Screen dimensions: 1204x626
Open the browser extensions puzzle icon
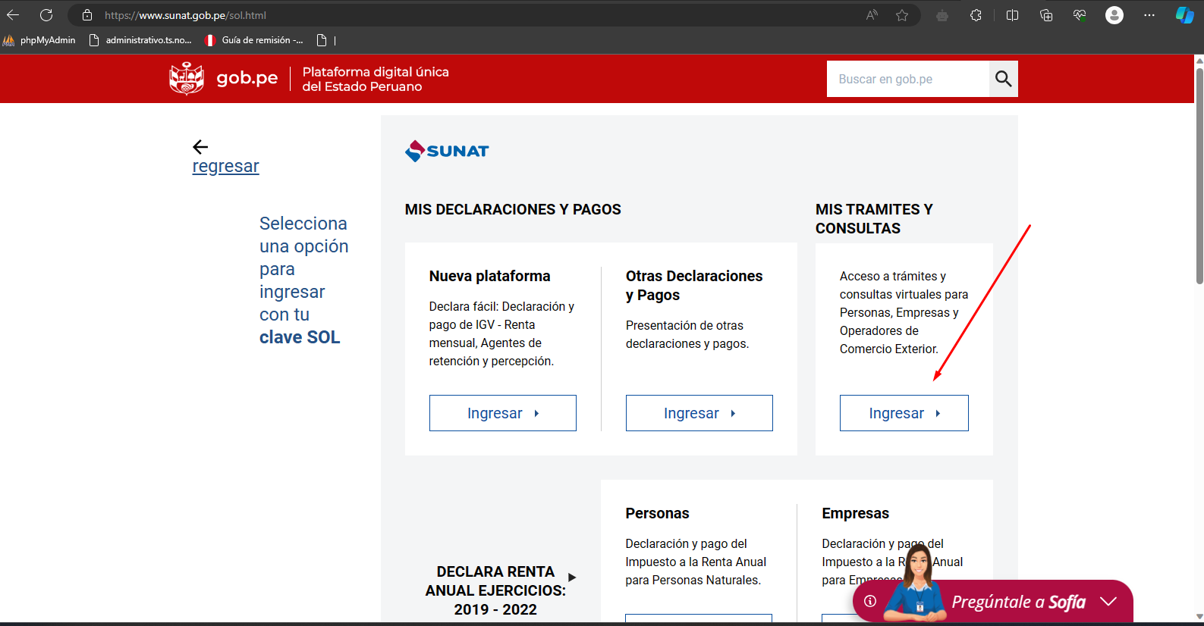point(976,15)
